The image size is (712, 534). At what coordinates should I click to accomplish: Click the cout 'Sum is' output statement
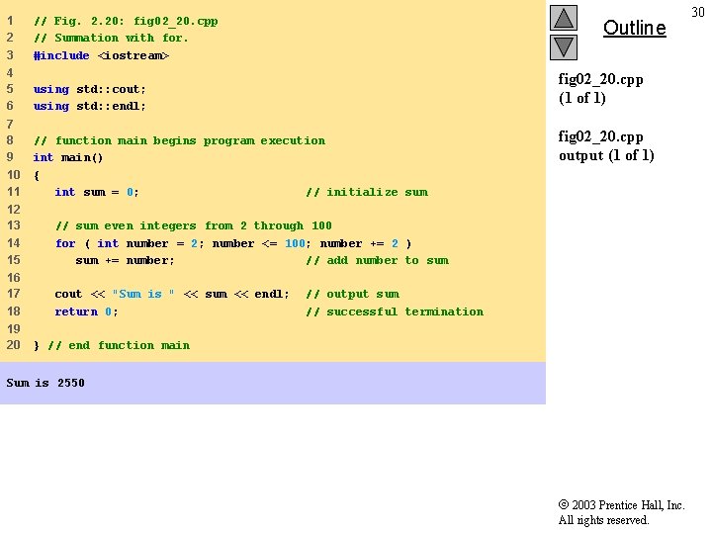point(172,294)
